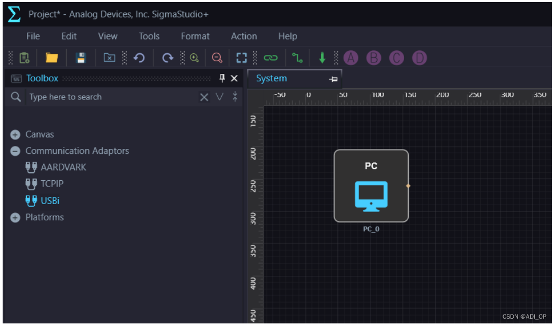This screenshot has height=325, width=555.
Task: Open the Action menu
Action: 244,36
